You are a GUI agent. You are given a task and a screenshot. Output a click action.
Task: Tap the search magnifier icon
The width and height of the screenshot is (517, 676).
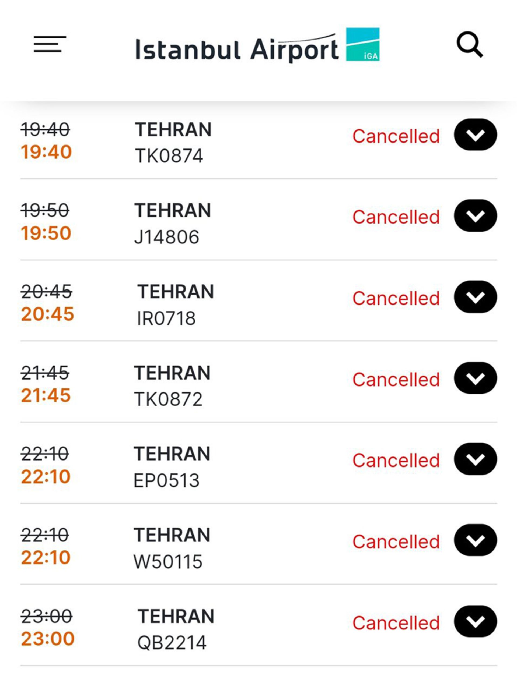point(470,44)
